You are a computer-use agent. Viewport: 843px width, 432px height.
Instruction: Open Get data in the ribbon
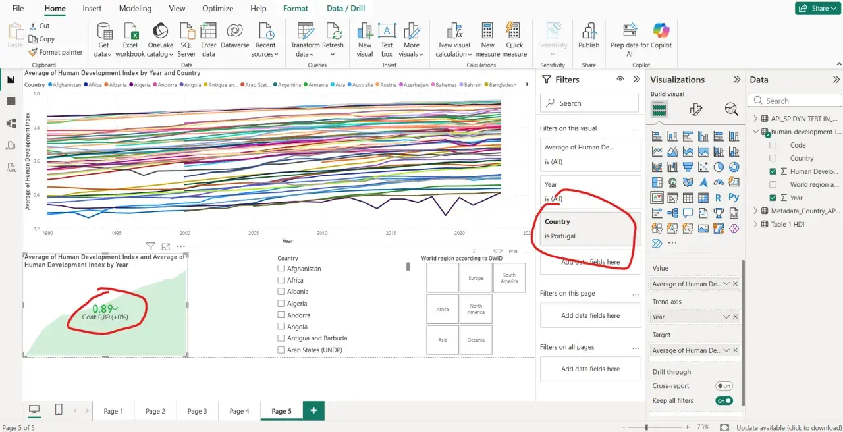click(x=104, y=39)
